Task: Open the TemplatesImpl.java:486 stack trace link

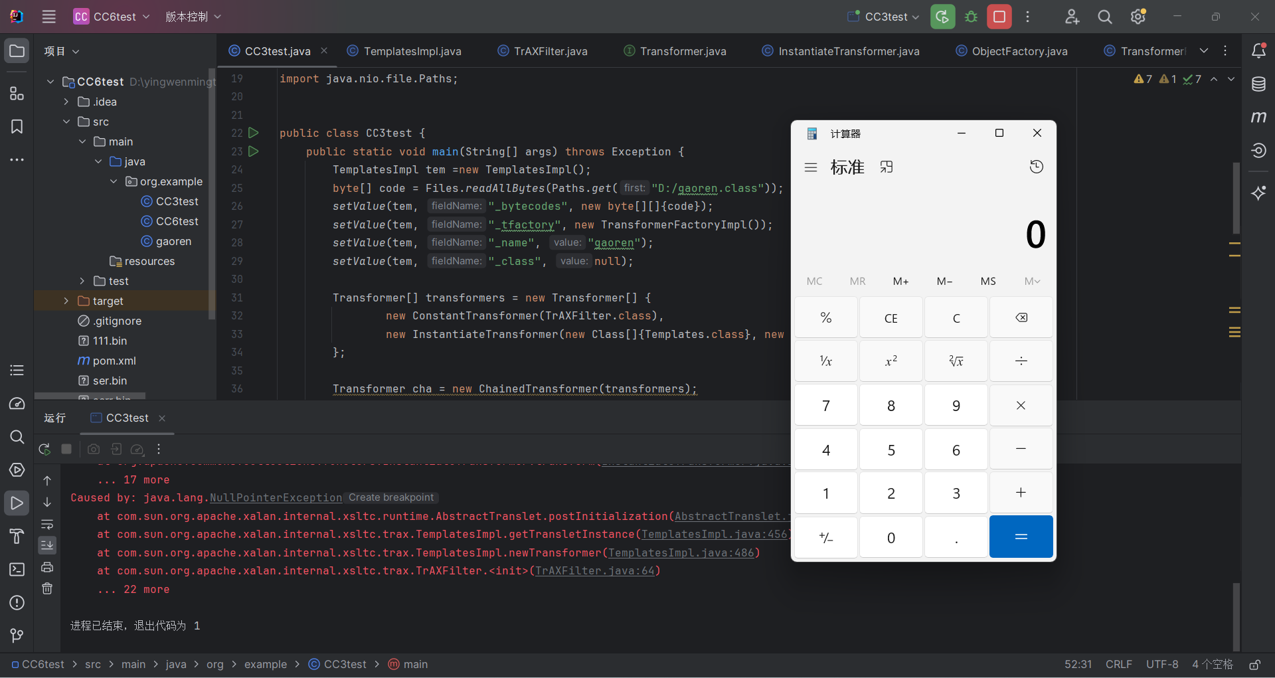Action: (x=681, y=552)
